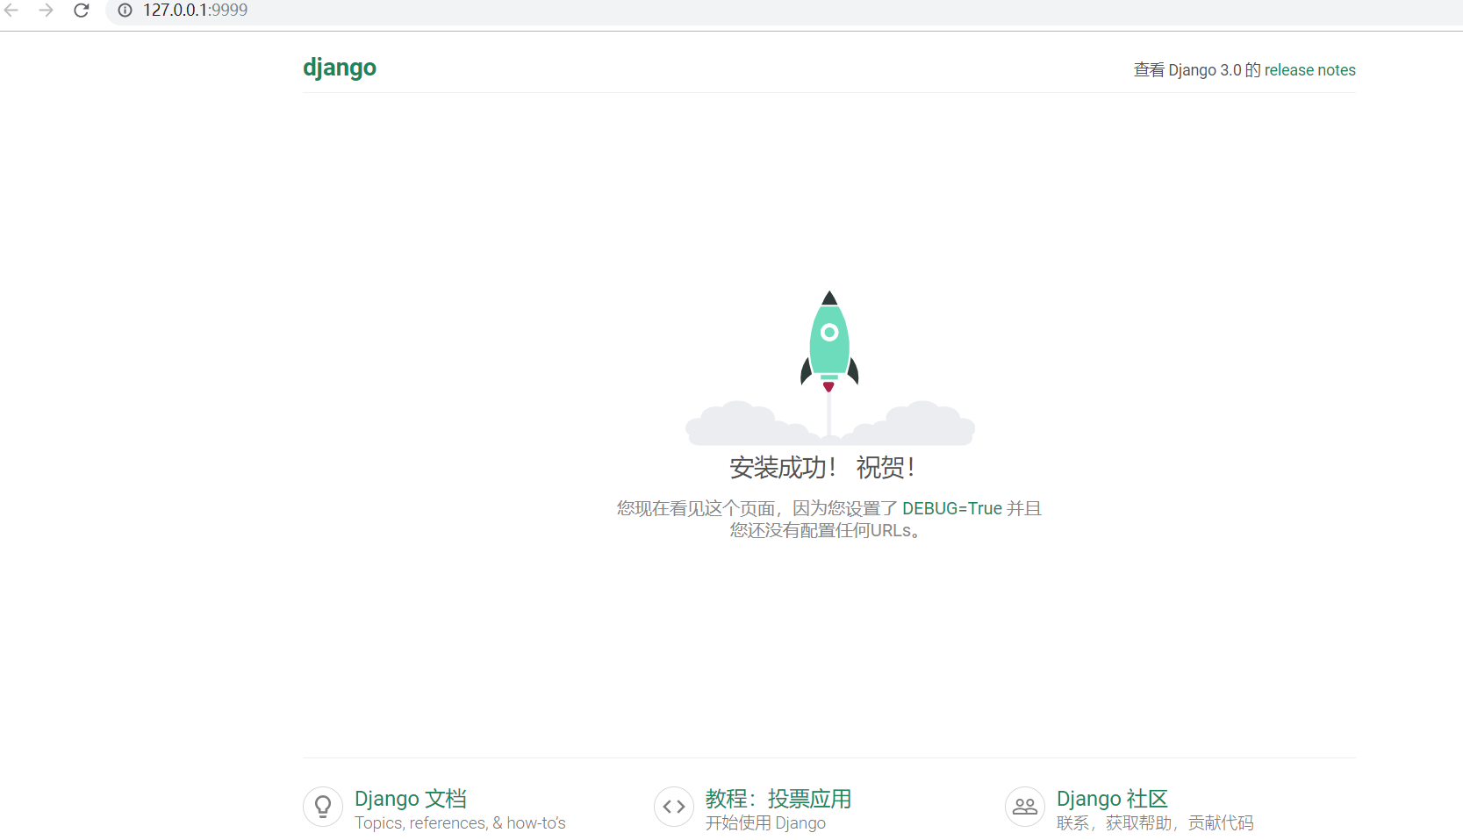Open the 教程：投票应用 tutorial link

coord(778,799)
